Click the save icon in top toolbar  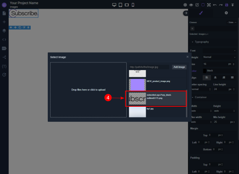(x=227, y=5)
